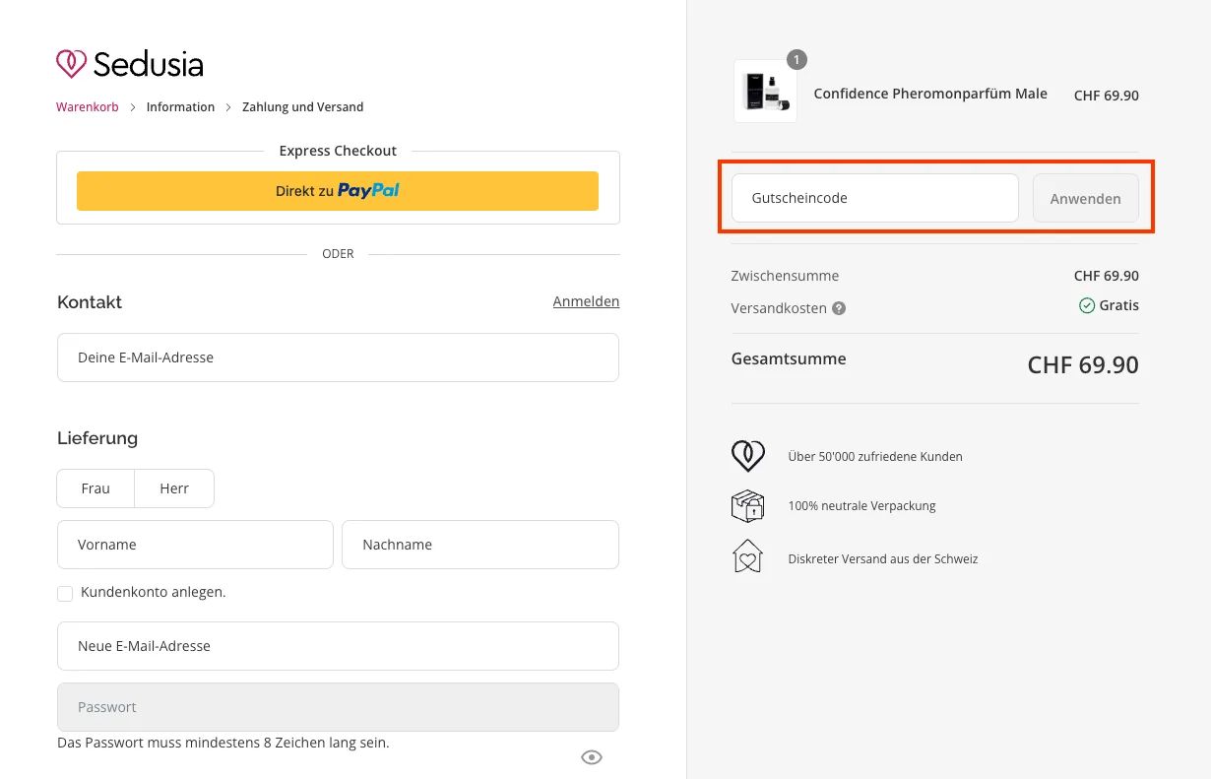Image resolution: width=1211 pixels, height=779 pixels.
Task: Focus the Gutscheincode input field
Action: click(874, 198)
